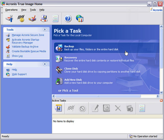Click the scroll right arrow below task pane

point(158,96)
